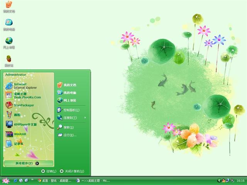Select the 网上邻居 globe desktop icon
This screenshot has width=247, height=185.
click(9, 43)
